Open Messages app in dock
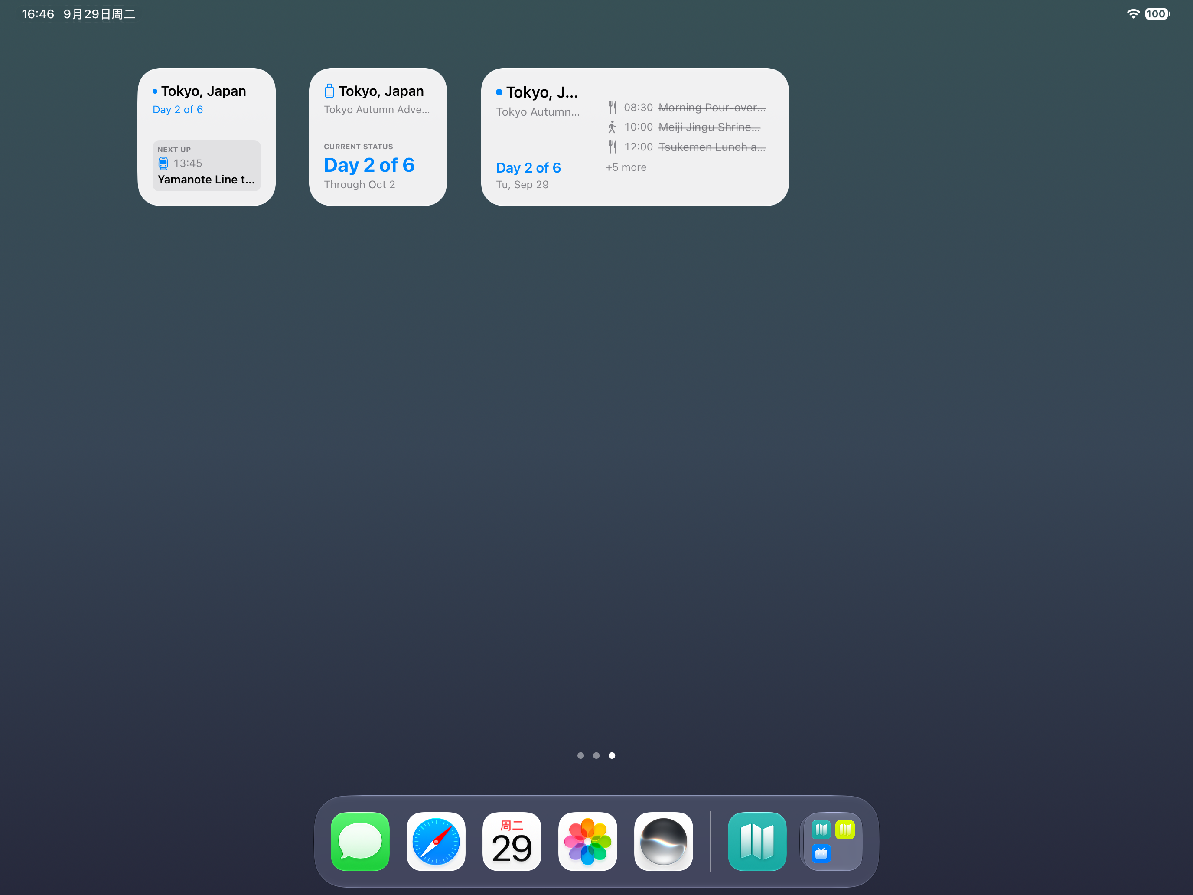1193x895 pixels. click(x=360, y=841)
